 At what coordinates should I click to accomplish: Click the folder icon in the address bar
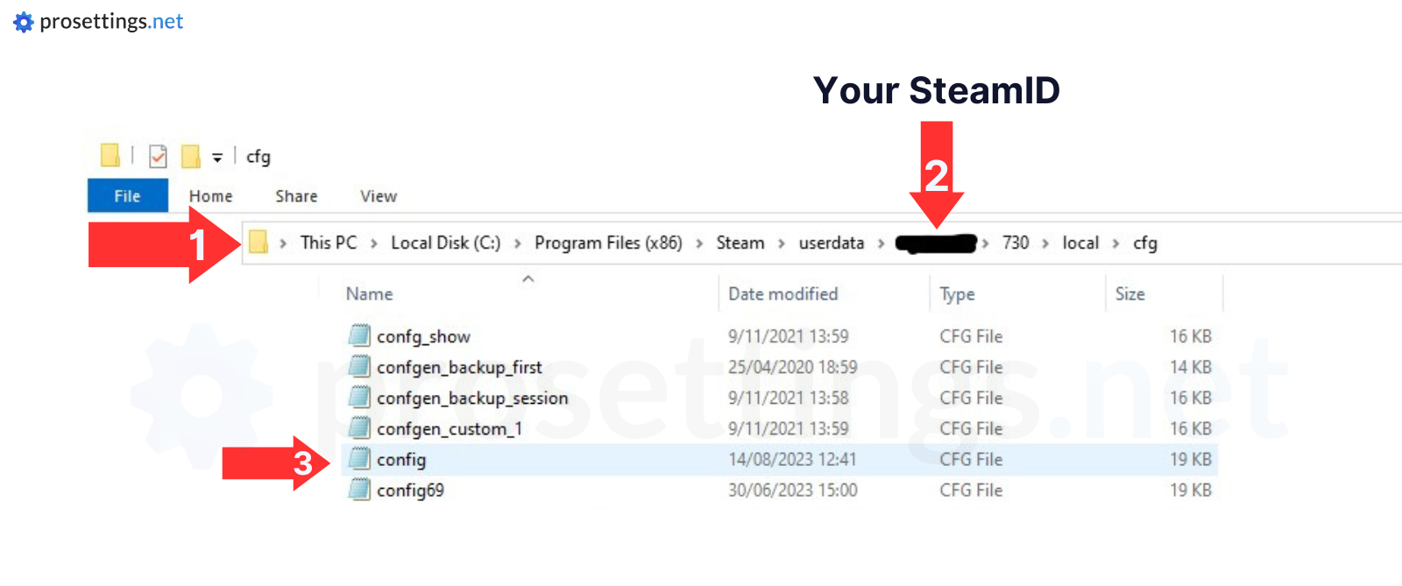pyautogui.click(x=258, y=242)
